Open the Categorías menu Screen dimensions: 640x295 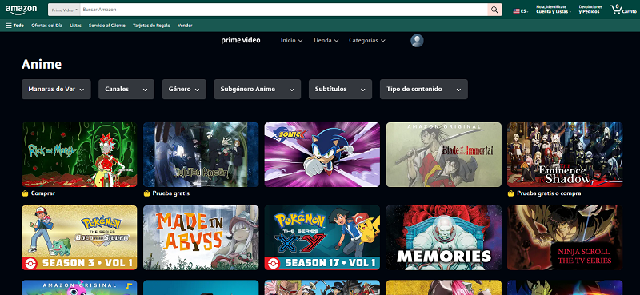[367, 41]
